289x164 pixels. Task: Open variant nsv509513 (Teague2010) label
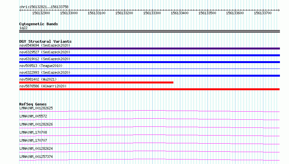[x=41, y=66]
